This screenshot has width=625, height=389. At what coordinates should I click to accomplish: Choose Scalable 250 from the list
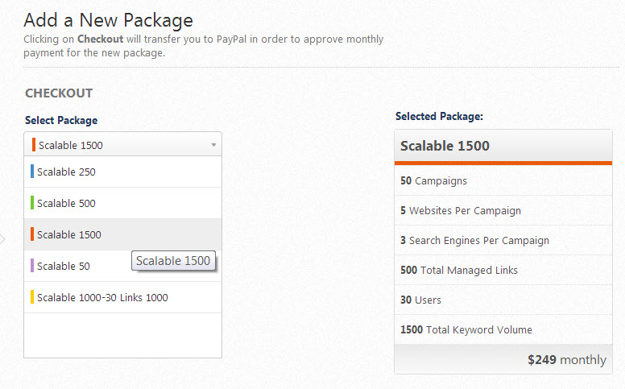click(x=66, y=172)
